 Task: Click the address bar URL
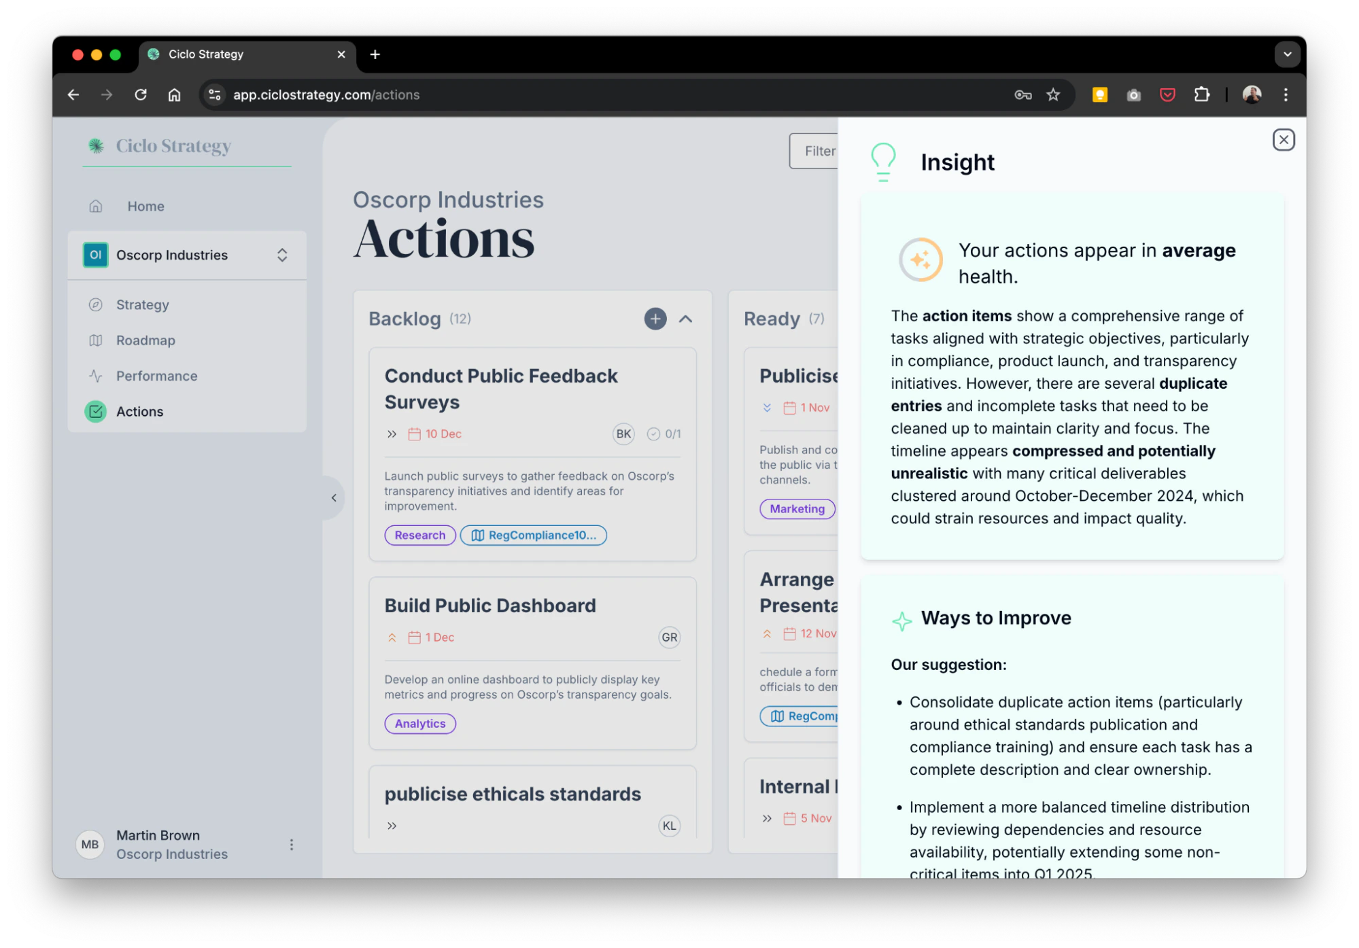tap(326, 94)
